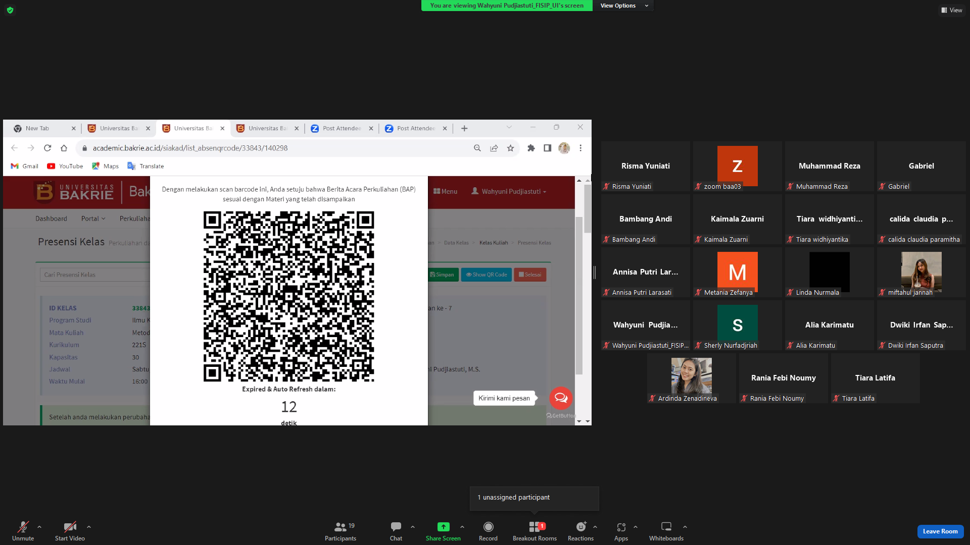Image resolution: width=970 pixels, height=545 pixels.
Task: Click the Show QR Code button
Action: tap(487, 275)
